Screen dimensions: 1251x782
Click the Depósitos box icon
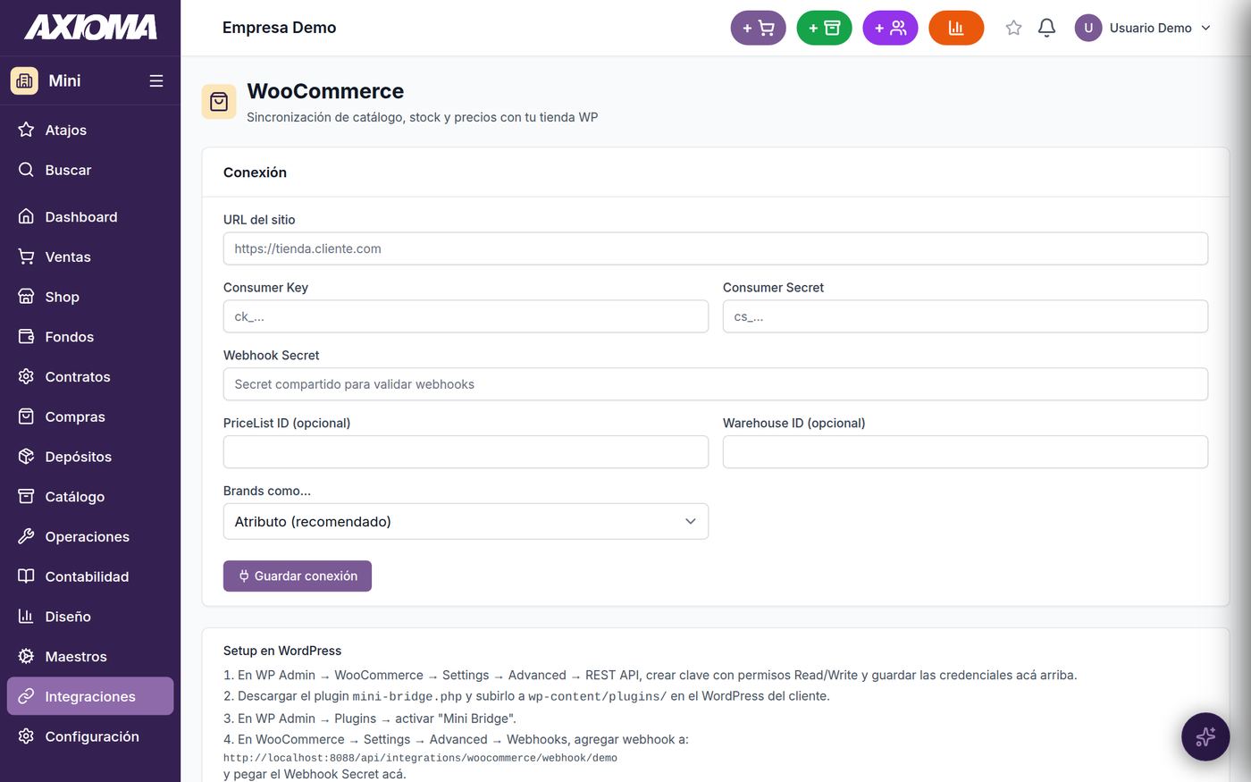pyautogui.click(x=26, y=456)
